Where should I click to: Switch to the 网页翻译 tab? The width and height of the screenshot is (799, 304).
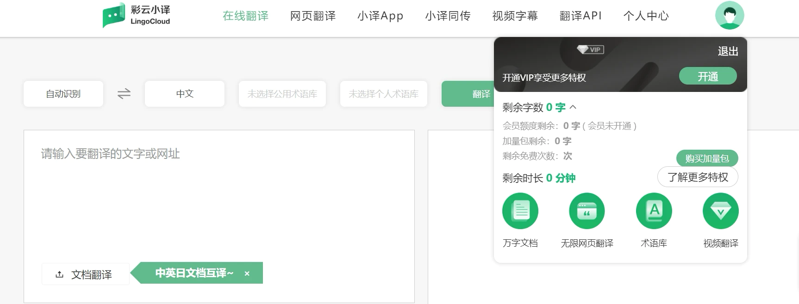(x=312, y=16)
